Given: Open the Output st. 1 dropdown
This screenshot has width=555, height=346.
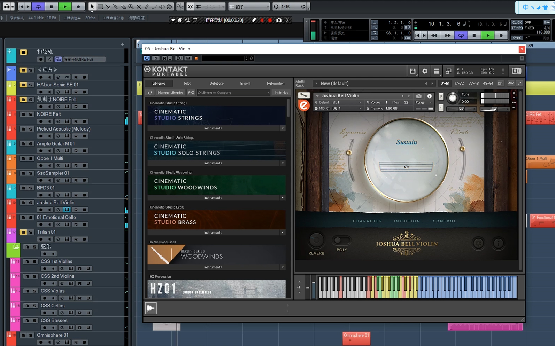Looking at the screenshot, I should coord(338,102).
